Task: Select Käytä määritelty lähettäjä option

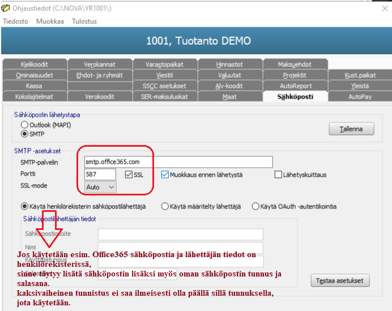Action: point(165,207)
